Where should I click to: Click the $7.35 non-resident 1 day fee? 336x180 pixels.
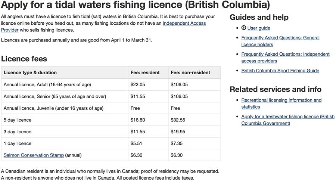[x=177, y=143]
